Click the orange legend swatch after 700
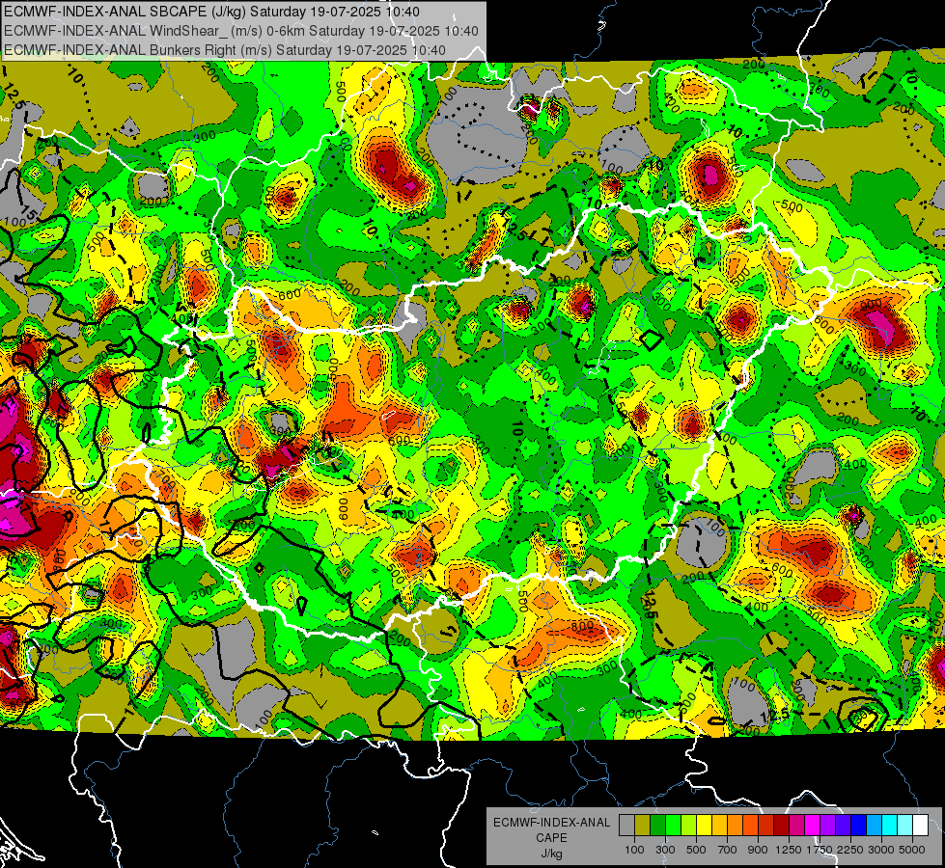This screenshot has width=945, height=868. click(736, 825)
